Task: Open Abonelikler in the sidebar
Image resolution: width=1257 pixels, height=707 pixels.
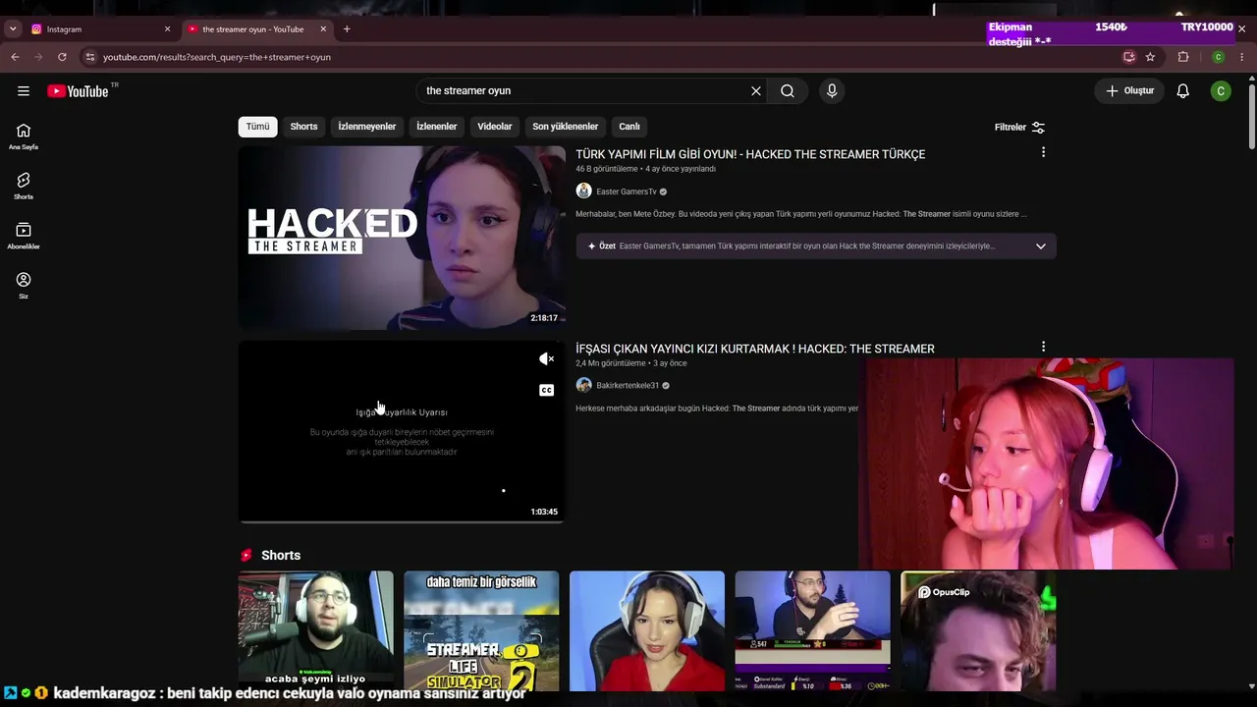Action: 24,236
